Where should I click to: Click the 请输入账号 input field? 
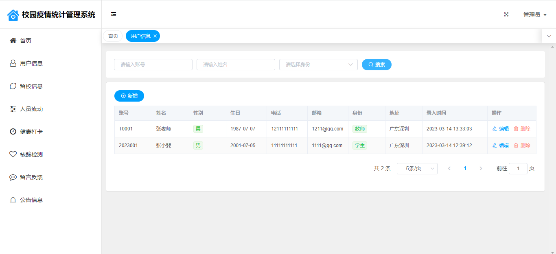point(153,65)
